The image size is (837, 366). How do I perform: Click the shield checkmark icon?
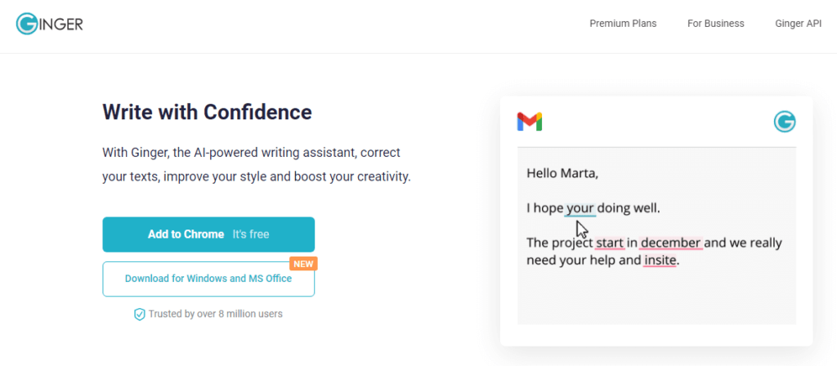(x=139, y=314)
